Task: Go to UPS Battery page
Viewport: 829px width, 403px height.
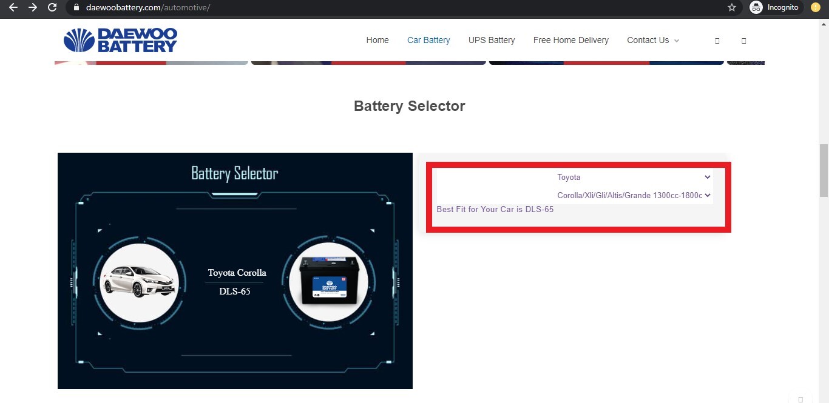Action: point(492,40)
